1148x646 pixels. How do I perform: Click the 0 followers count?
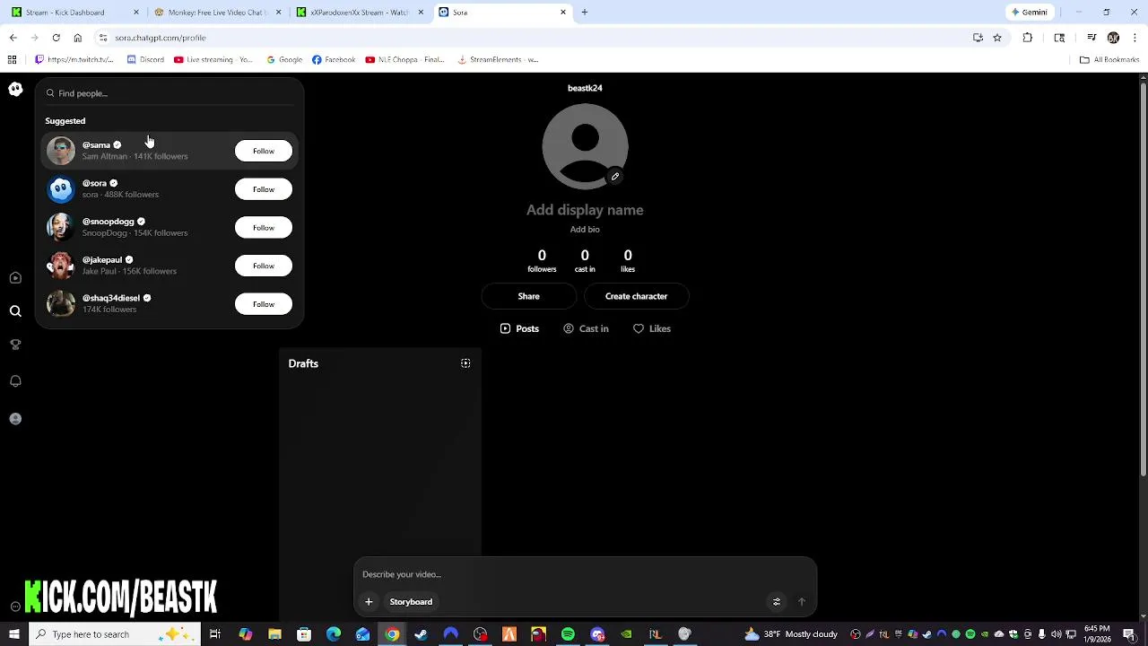coord(542,260)
